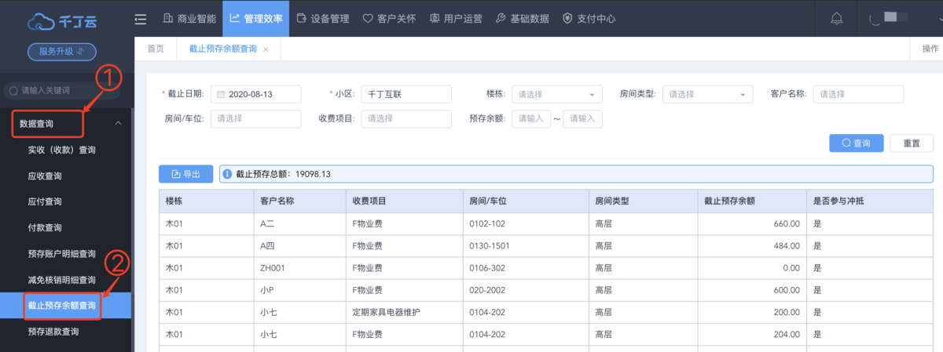Click balance value 600.00
The width and height of the screenshot is (943, 352).
coord(787,289)
